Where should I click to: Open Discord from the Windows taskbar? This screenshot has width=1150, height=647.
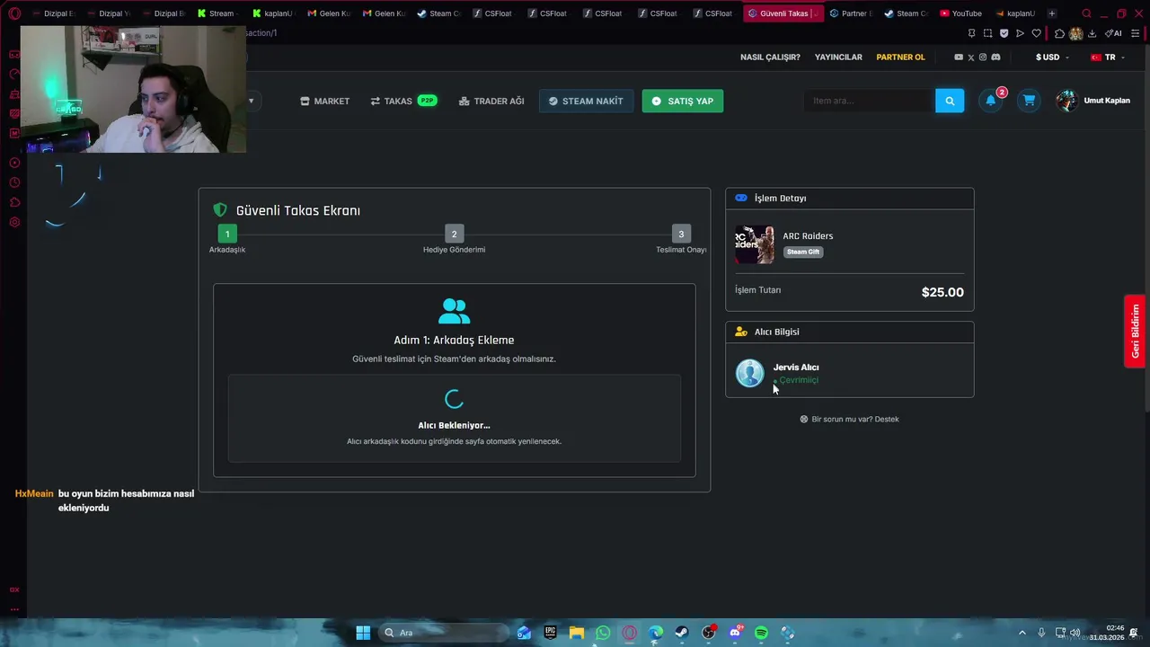(735, 633)
